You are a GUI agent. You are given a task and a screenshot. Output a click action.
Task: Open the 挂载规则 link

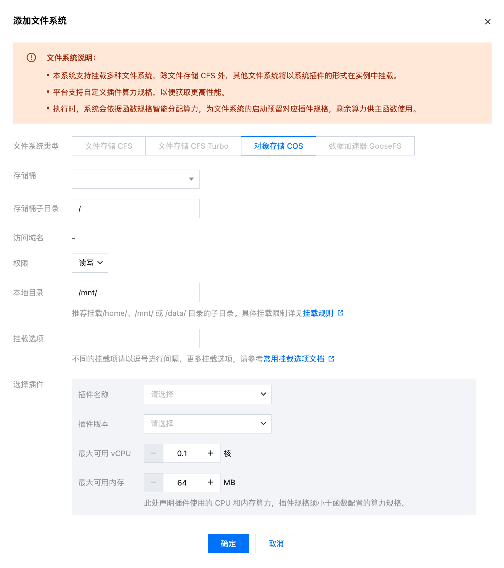tap(318, 313)
